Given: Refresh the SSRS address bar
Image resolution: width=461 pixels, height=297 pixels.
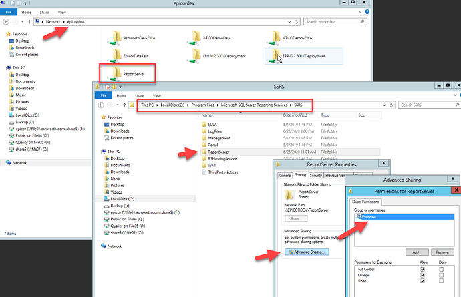Looking at the screenshot, I should coord(391,105).
